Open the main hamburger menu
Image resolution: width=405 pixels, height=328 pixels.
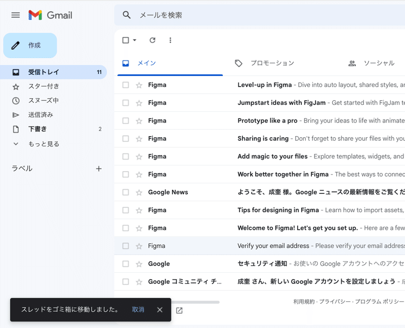coord(16,15)
